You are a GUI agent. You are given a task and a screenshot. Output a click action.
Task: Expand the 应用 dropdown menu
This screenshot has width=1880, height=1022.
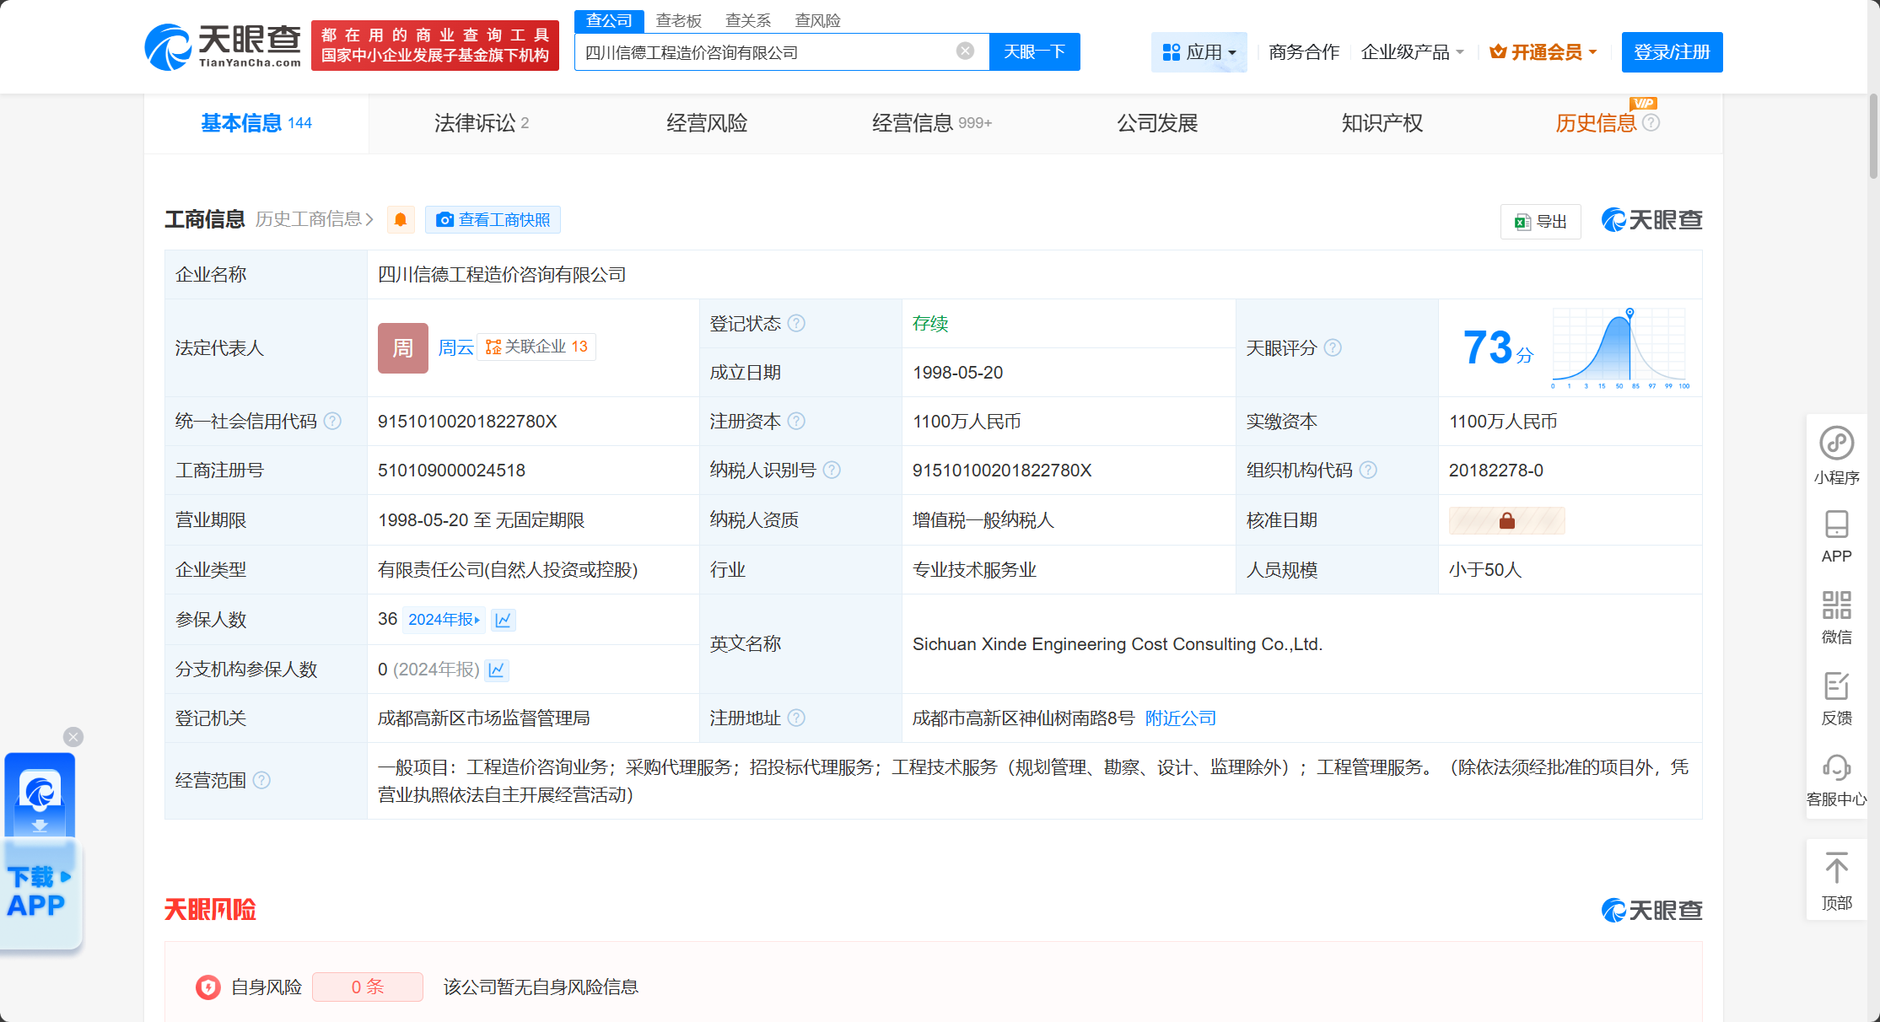coord(1199,52)
